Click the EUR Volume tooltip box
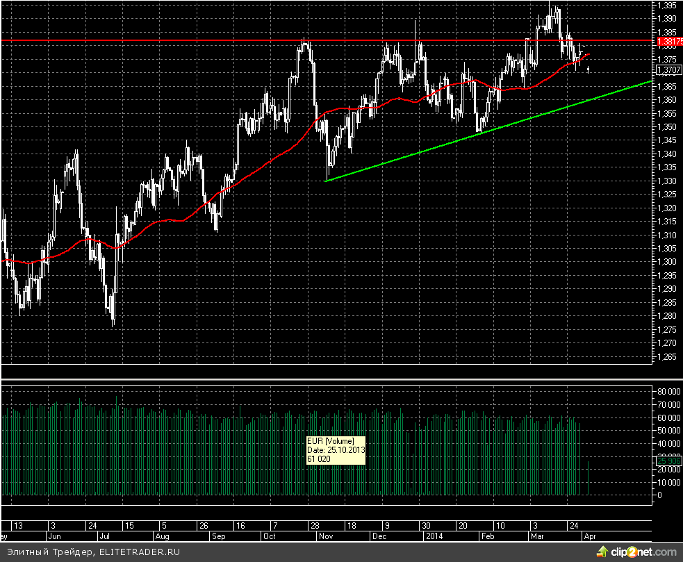This screenshot has width=683, height=562. pyautogui.click(x=336, y=450)
